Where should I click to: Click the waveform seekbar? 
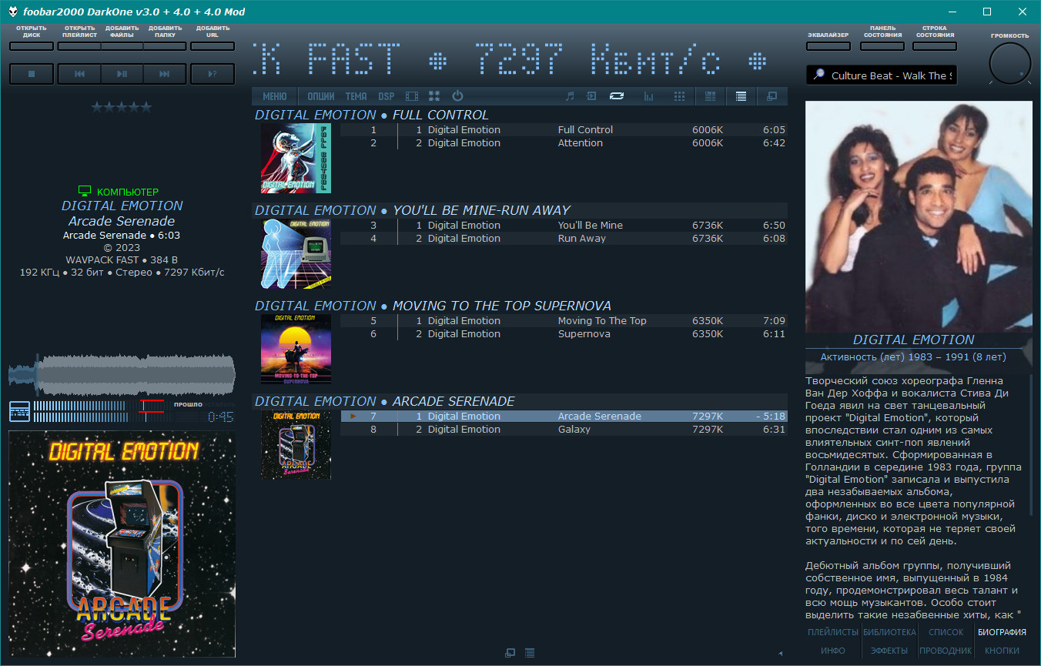point(122,375)
